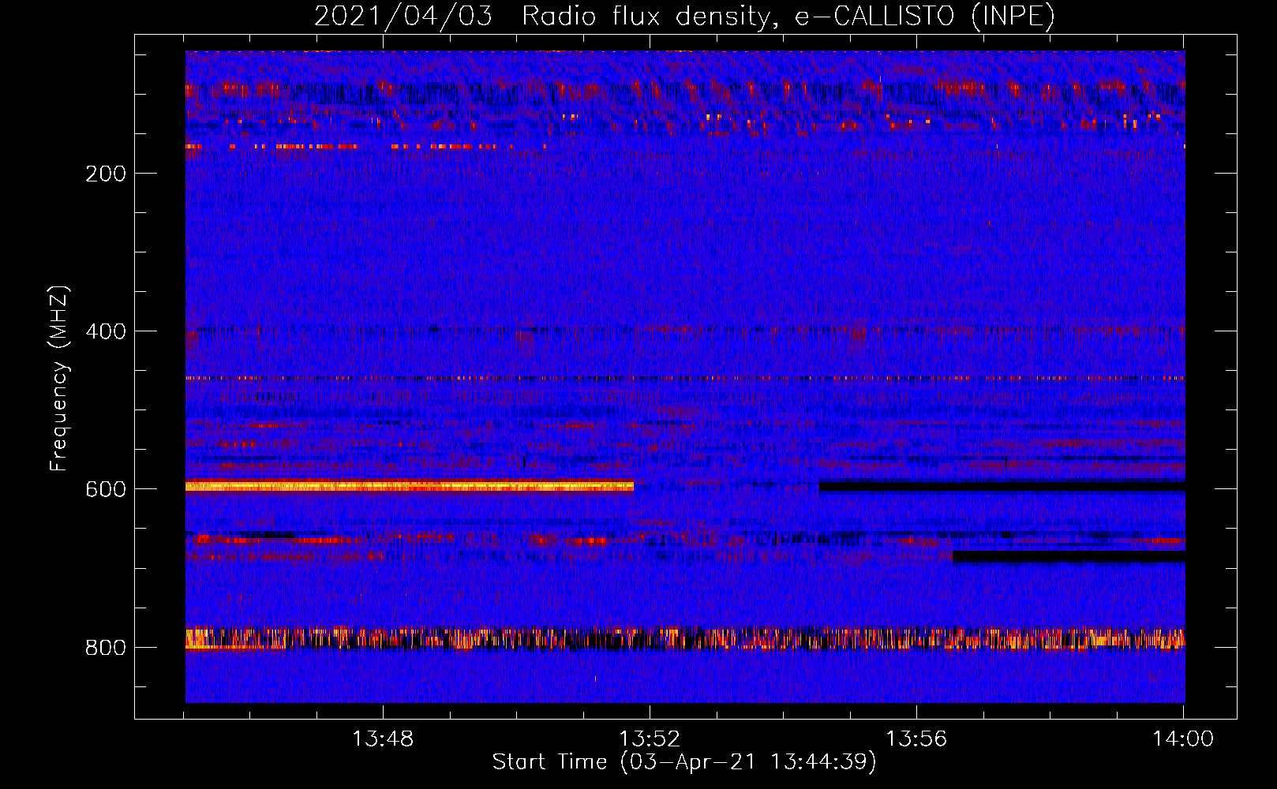Click the bright yellow emission band at 600 MHz
Screen dimensions: 1277x789
coord(410,486)
